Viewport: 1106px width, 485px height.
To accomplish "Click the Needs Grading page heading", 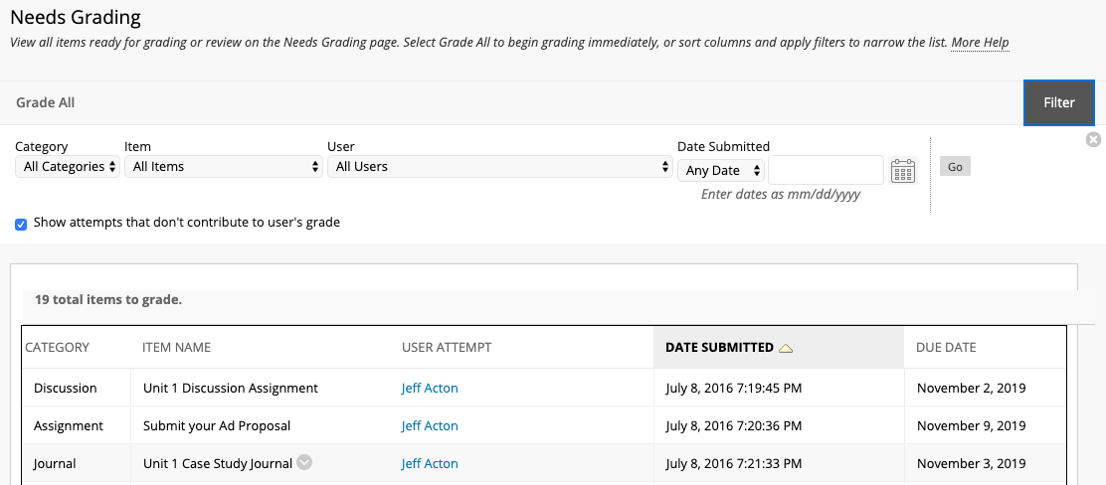I will tap(76, 17).
